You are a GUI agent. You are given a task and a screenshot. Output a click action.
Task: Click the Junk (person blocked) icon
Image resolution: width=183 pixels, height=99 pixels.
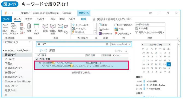click(22, 33)
